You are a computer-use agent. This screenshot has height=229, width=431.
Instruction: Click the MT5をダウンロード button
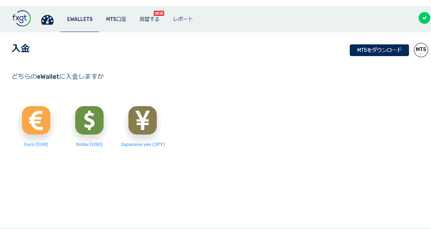coord(379,50)
